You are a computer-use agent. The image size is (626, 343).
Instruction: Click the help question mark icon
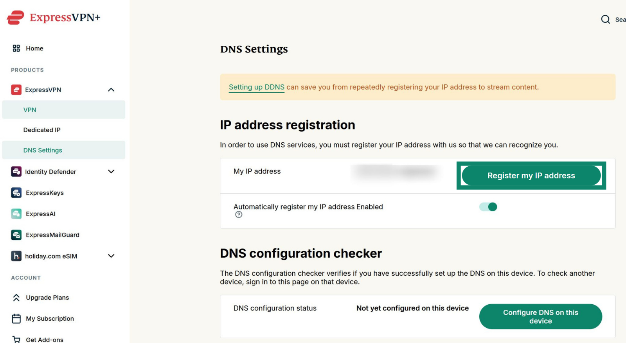(239, 214)
